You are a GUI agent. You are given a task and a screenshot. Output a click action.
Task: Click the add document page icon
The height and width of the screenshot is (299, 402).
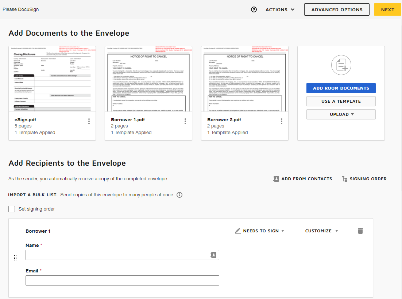coord(341,66)
